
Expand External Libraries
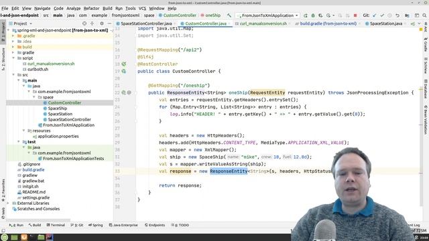click(8, 204)
